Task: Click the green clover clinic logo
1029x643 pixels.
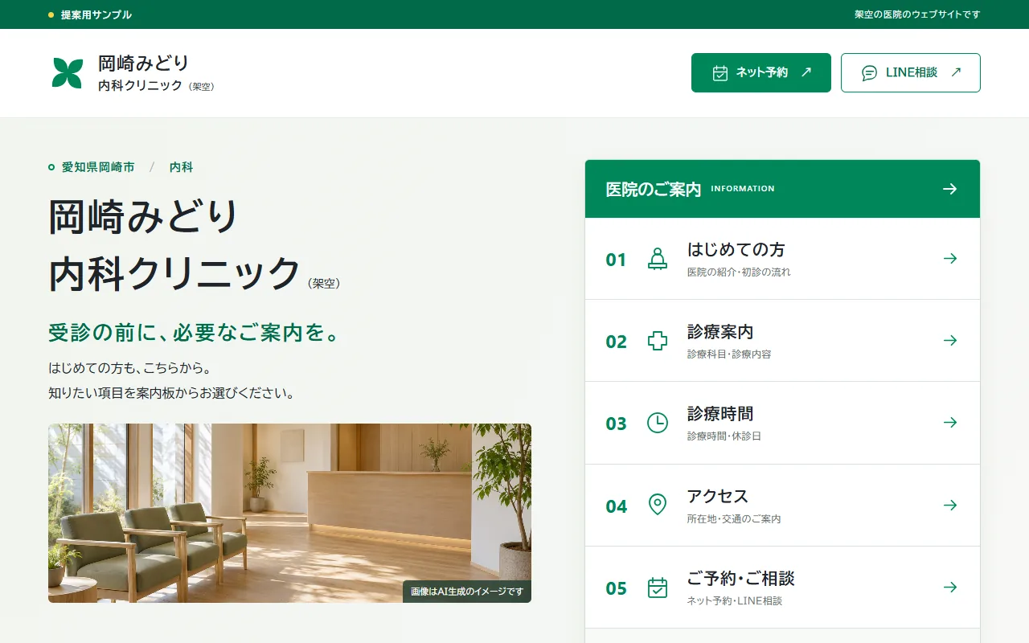Action: point(68,73)
